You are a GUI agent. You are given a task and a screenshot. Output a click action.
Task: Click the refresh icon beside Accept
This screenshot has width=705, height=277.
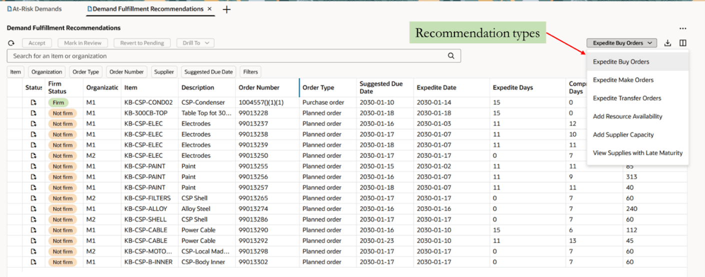(11, 43)
